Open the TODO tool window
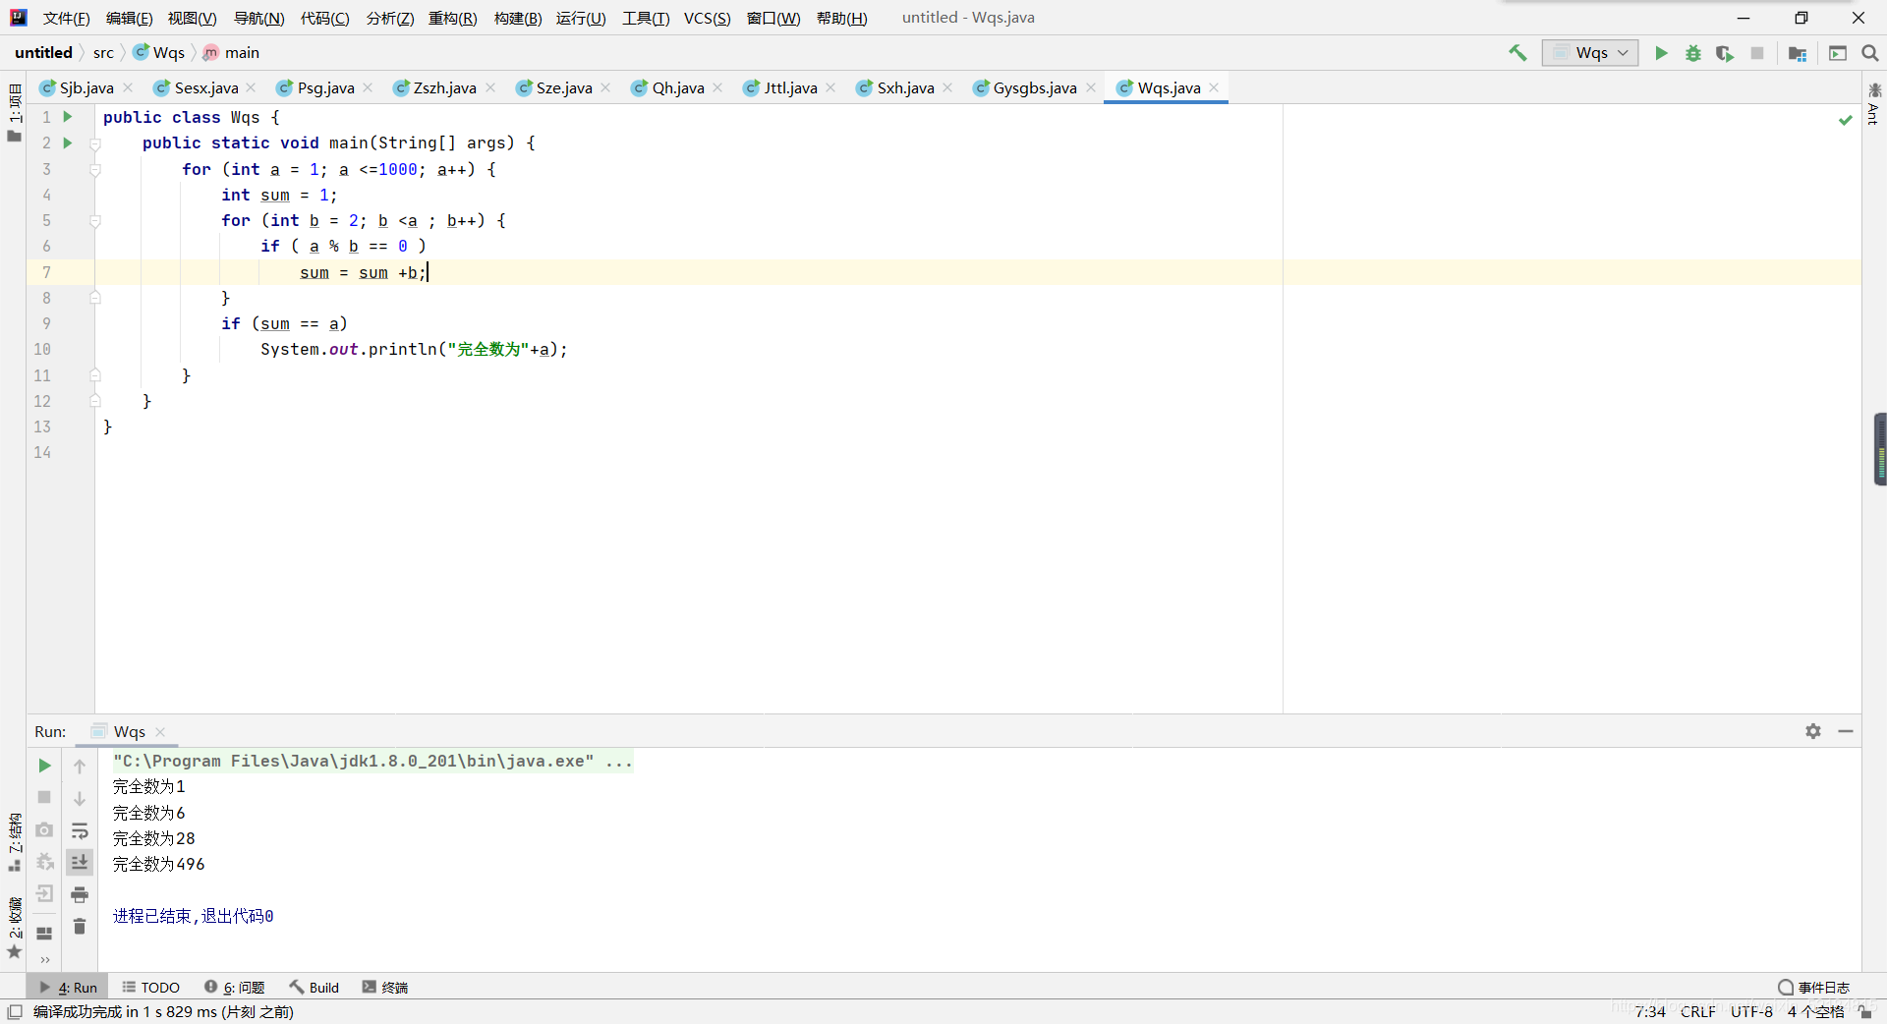The height and width of the screenshot is (1024, 1887). pos(150,987)
